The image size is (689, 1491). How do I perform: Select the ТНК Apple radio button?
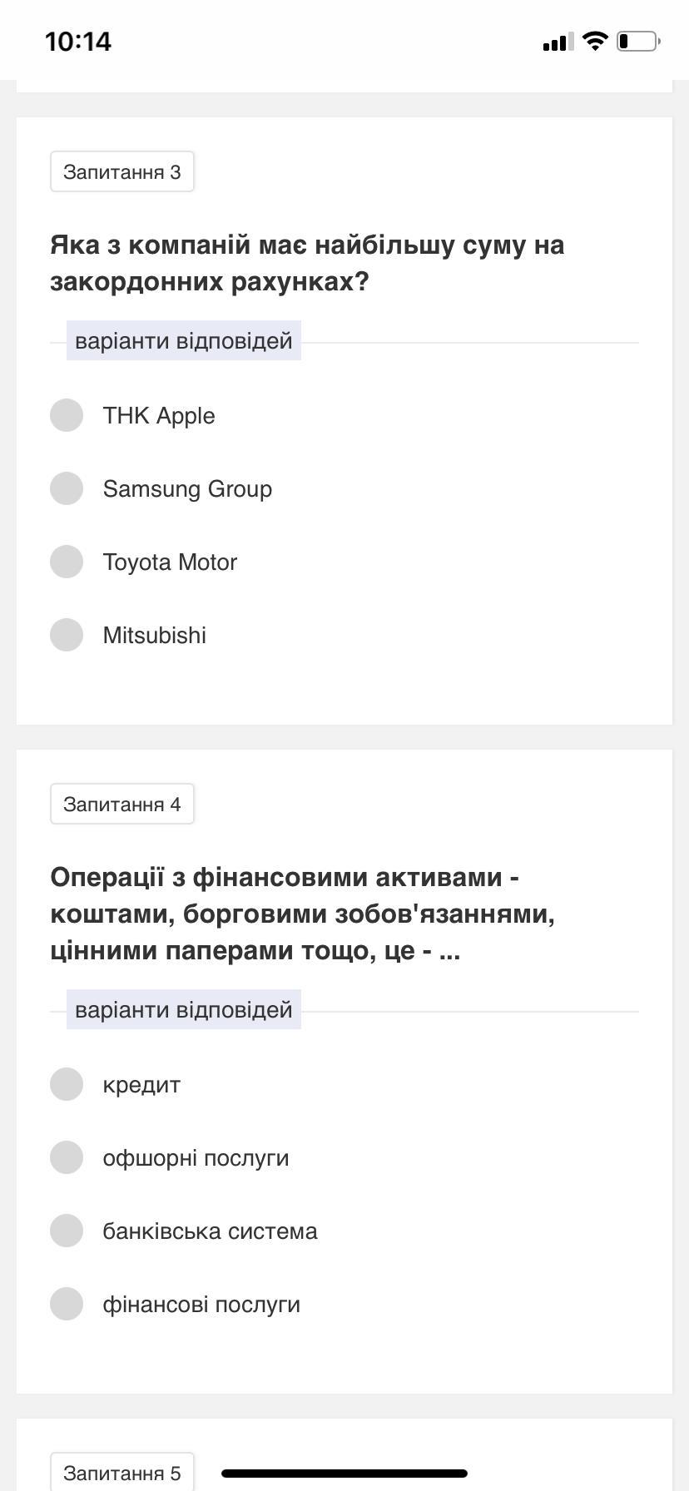[67, 415]
